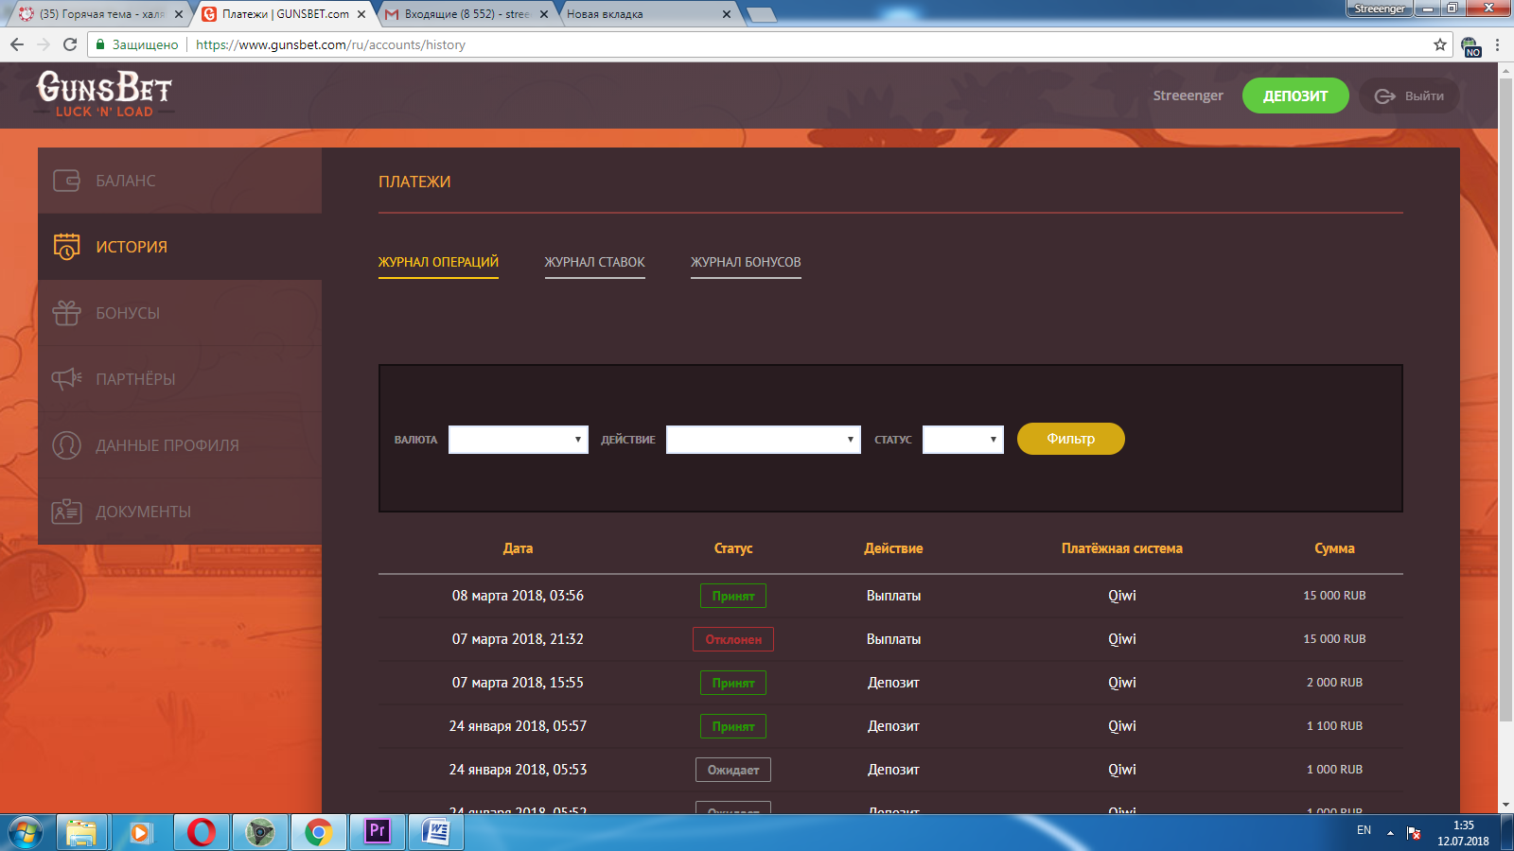Screen dimensions: 1514x851
Task: Open Microsoft Word from the taskbar
Action: coord(435,832)
